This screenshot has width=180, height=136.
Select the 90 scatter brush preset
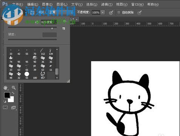pyautogui.click(x=35, y=60)
